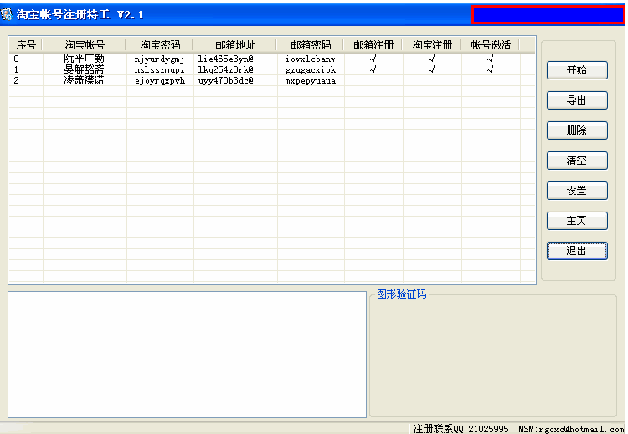Click the 开始 button
628x434 pixels.
click(577, 70)
